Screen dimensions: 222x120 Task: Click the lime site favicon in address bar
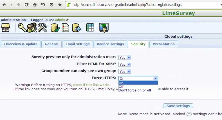pyautogui.click(x=69, y=5)
